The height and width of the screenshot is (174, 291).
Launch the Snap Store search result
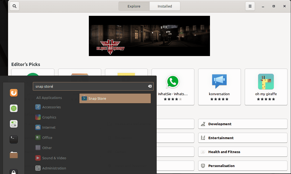pos(115,99)
